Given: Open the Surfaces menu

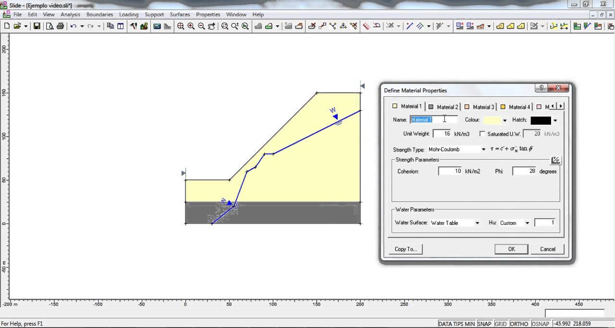Looking at the screenshot, I should pyautogui.click(x=180, y=14).
